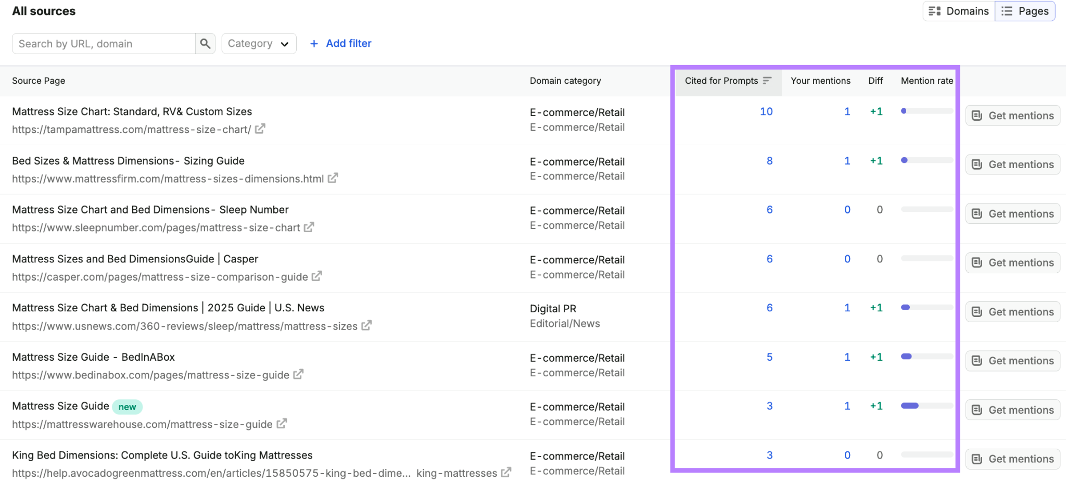Image resolution: width=1066 pixels, height=482 pixels.
Task: Click the Source Page column header
Action: coord(39,81)
